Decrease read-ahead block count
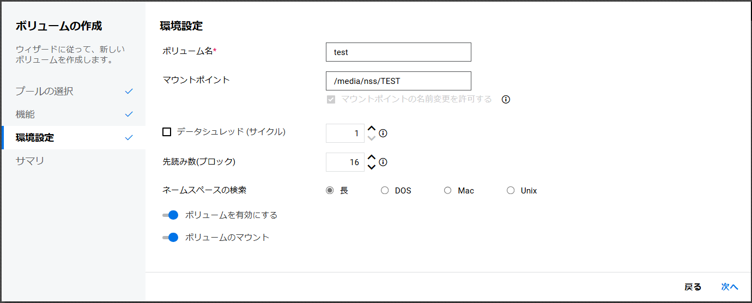The image size is (752, 303). [x=372, y=167]
